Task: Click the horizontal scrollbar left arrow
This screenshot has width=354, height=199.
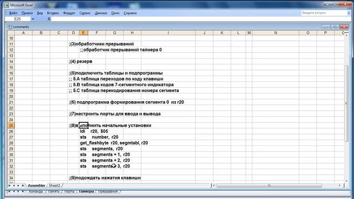Action: point(214,186)
